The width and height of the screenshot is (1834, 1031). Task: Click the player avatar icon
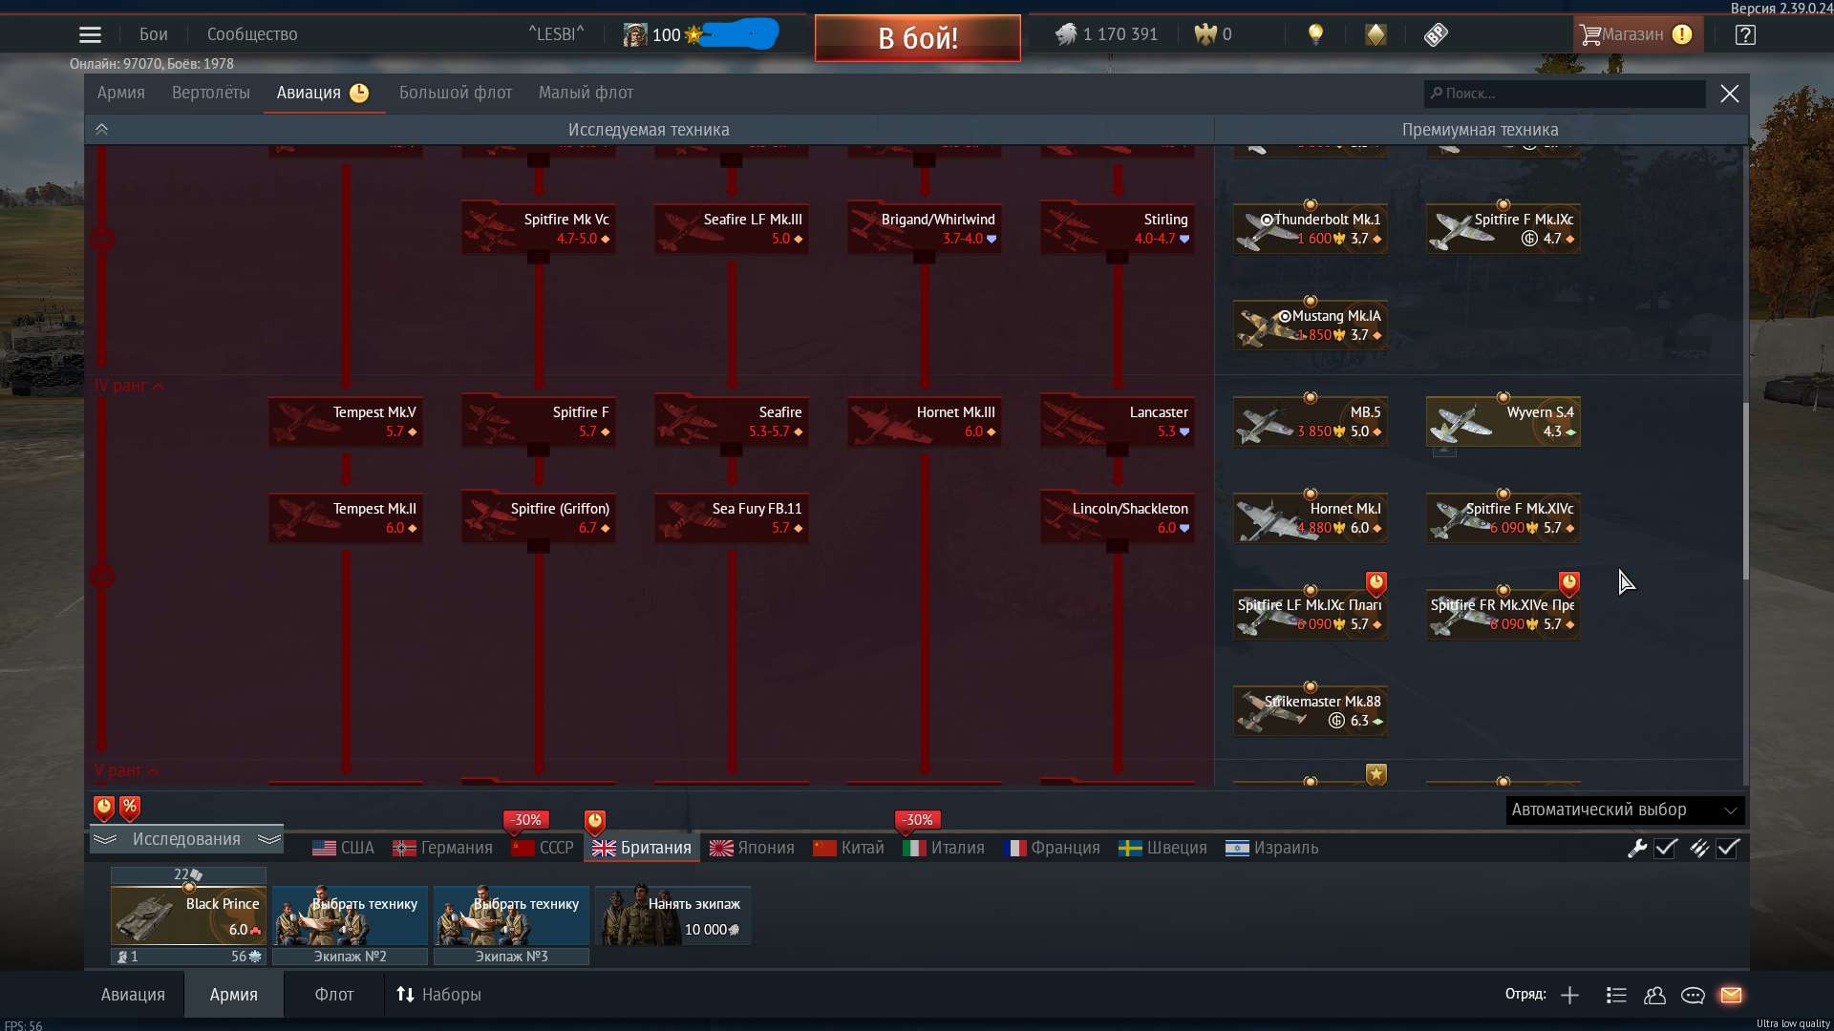click(635, 35)
